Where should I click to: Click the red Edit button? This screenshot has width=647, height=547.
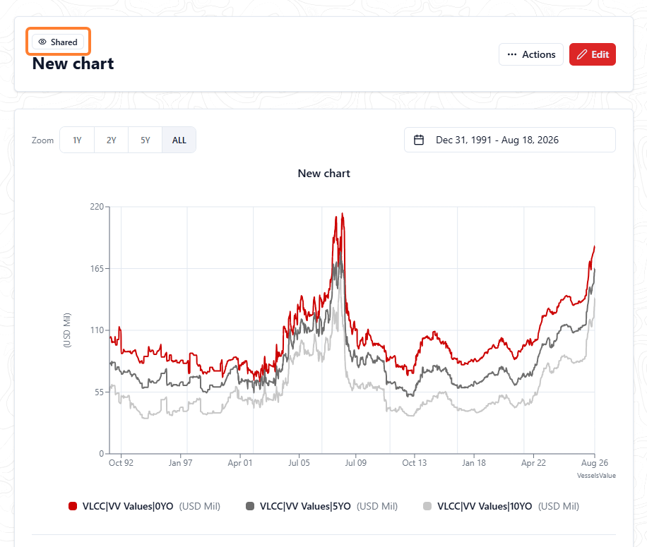(x=593, y=54)
